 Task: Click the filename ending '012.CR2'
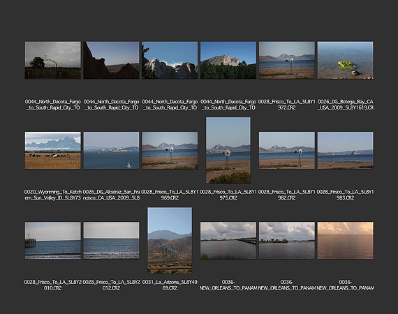[111, 285]
